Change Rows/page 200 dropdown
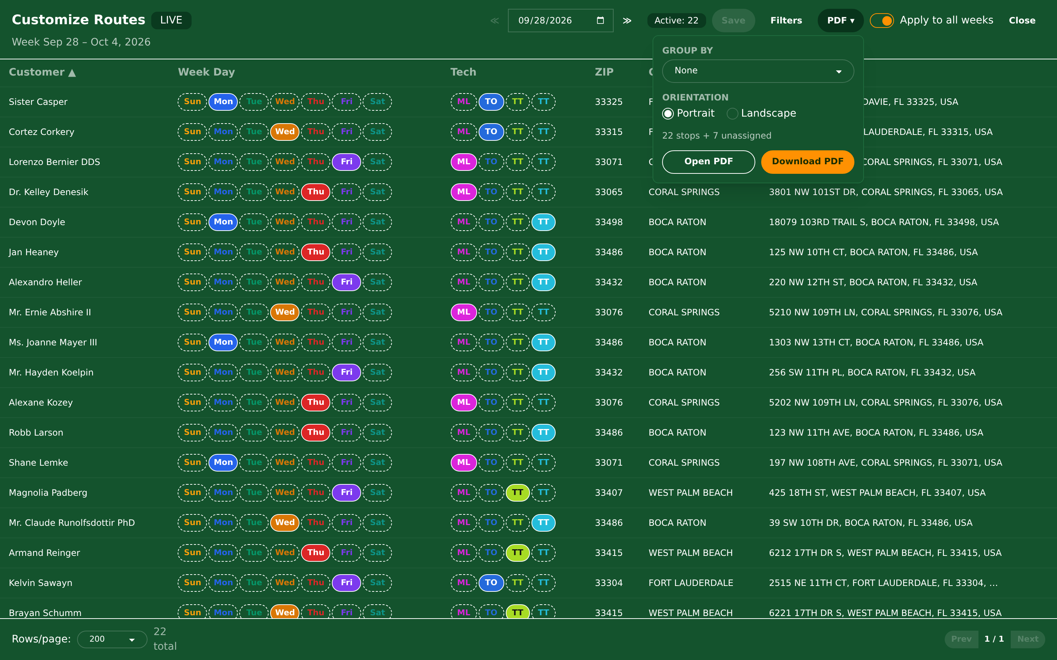The width and height of the screenshot is (1057, 660). 112,639
